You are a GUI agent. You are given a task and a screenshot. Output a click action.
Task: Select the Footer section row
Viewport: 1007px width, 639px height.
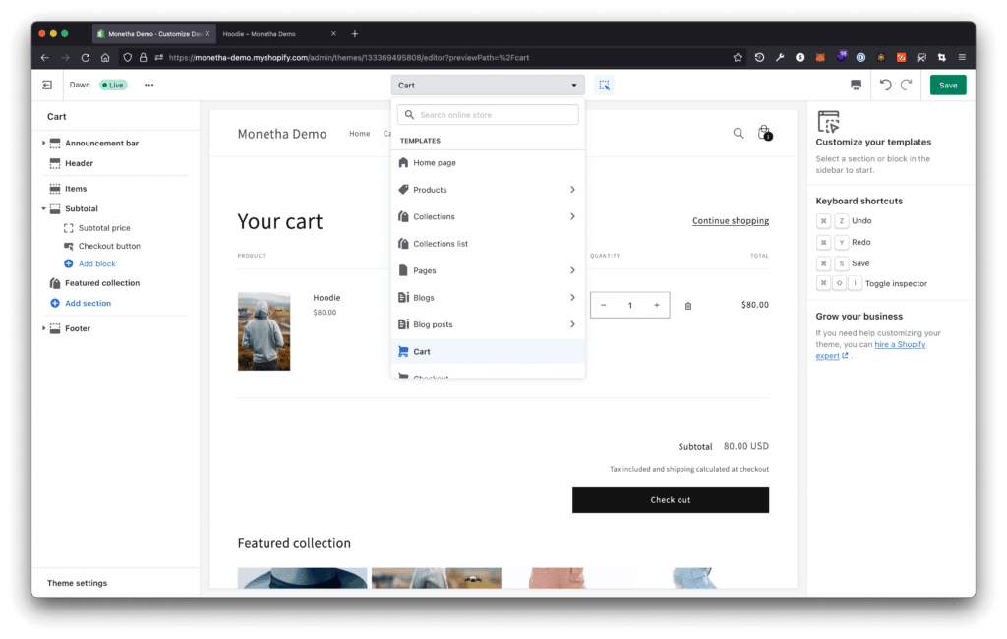click(x=77, y=328)
